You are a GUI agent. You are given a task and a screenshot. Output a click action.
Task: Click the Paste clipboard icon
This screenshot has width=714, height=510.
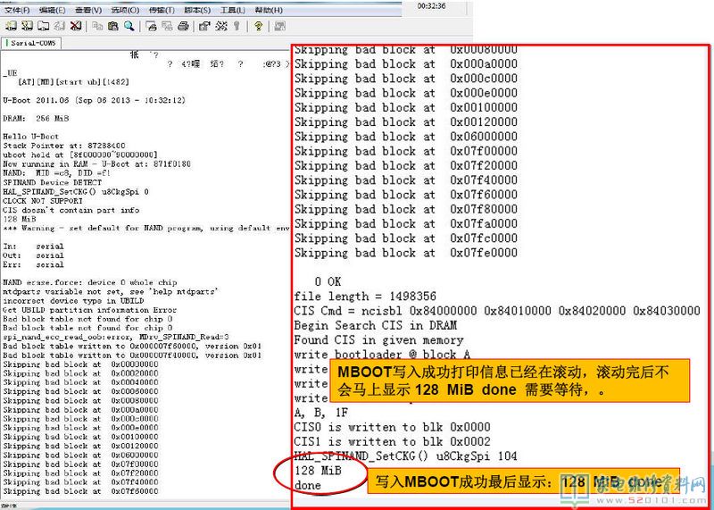point(112,27)
